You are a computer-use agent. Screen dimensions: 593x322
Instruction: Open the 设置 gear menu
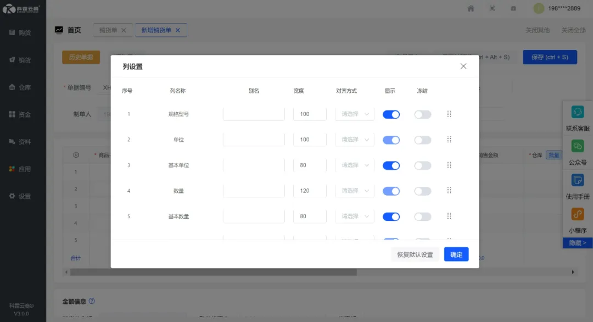click(x=20, y=196)
